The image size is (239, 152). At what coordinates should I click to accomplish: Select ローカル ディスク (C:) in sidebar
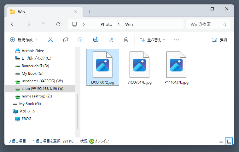tap(40, 58)
